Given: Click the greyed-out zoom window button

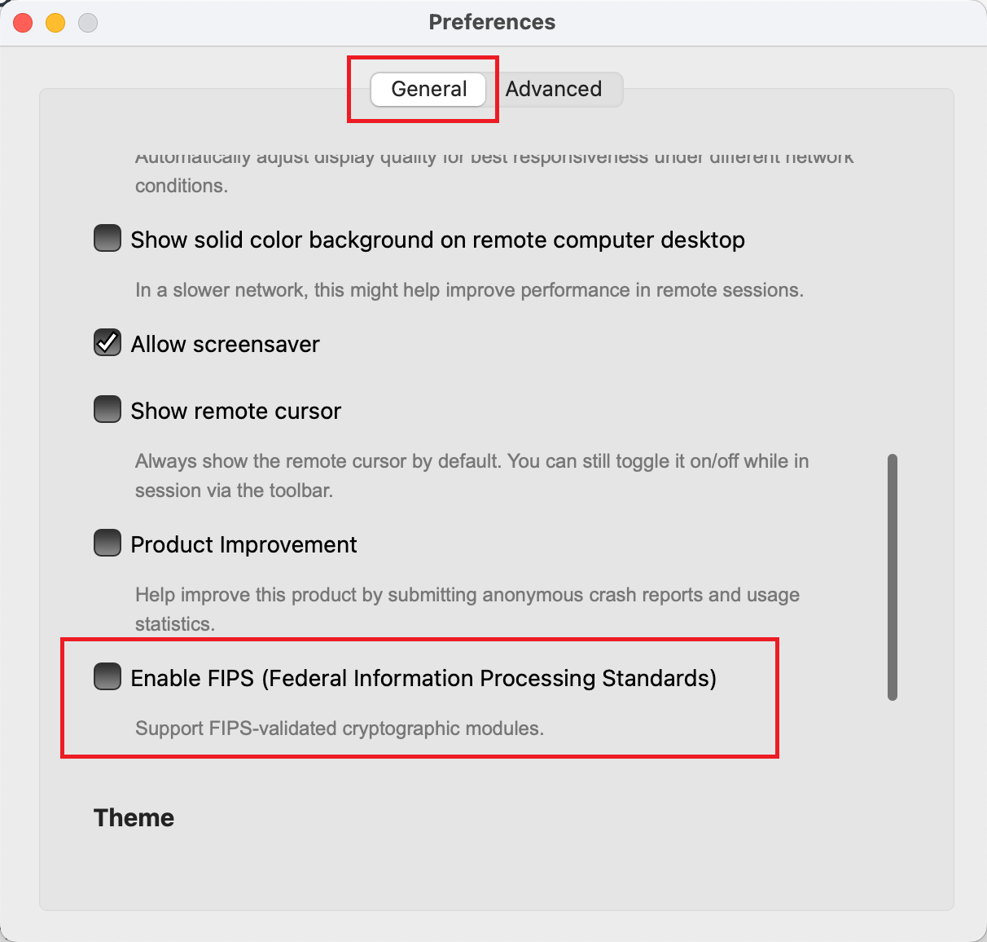Looking at the screenshot, I should click(x=88, y=23).
